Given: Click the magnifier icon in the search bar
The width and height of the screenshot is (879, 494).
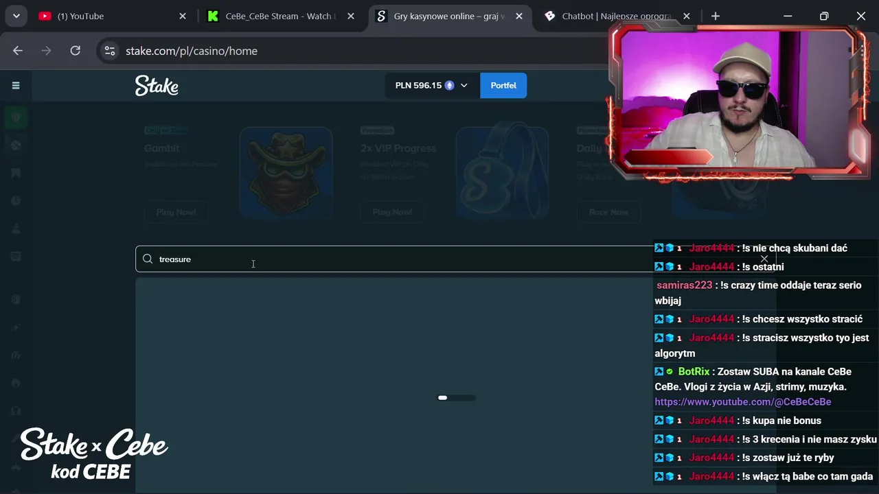Looking at the screenshot, I should [x=148, y=259].
